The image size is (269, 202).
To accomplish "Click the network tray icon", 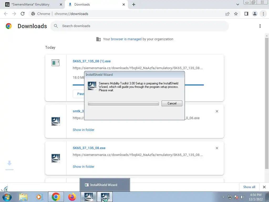I will (x=230, y=197).
